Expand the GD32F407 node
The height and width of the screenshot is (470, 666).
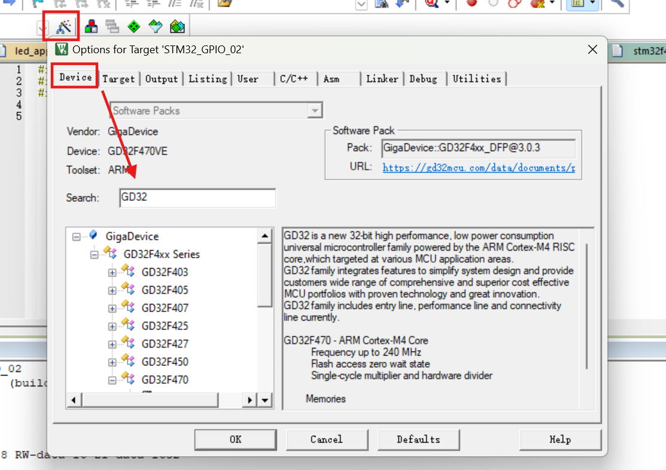(112, 308)
